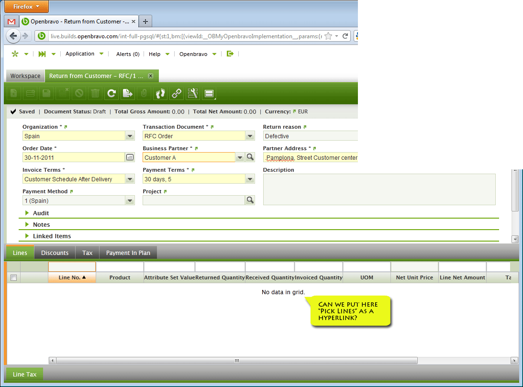Select the Payment In Plan tab
This screenshot has width=523, height=387.
pos(128,253)
